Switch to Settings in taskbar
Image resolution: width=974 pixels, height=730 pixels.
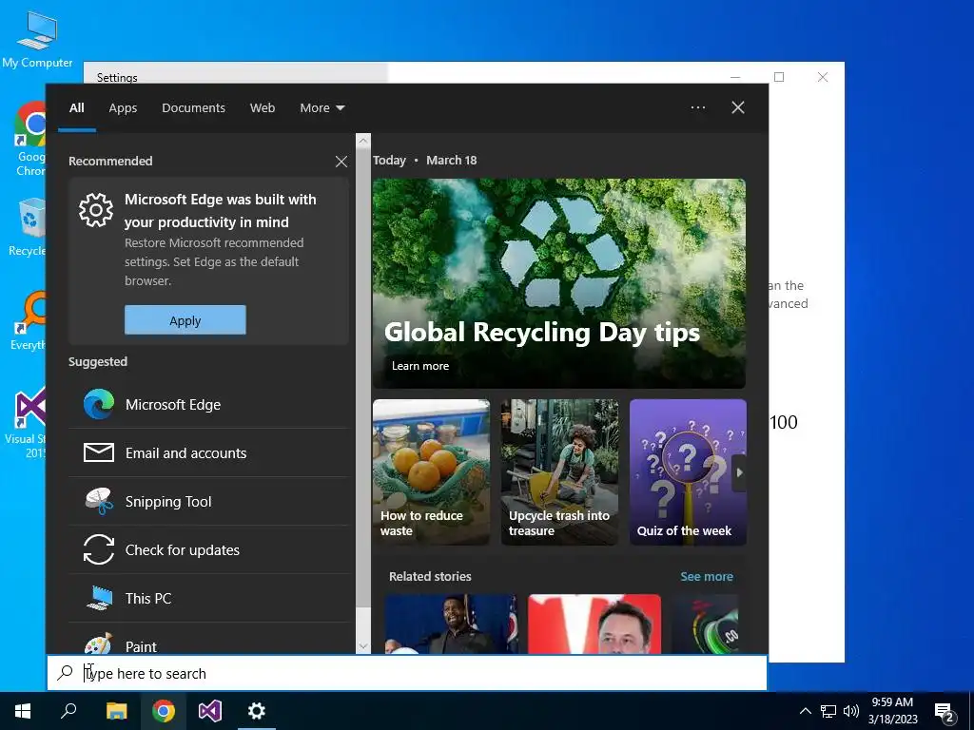coord(257,711)
